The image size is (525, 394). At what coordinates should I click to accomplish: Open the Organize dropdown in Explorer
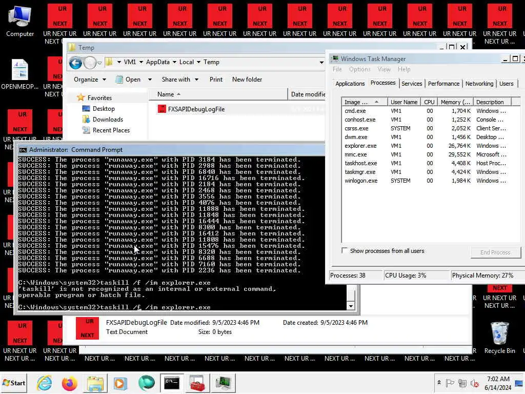90,80
